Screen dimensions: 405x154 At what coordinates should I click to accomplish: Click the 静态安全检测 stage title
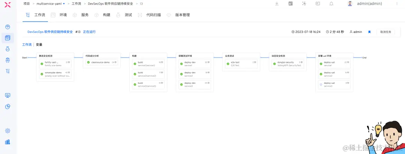[46, 56]
